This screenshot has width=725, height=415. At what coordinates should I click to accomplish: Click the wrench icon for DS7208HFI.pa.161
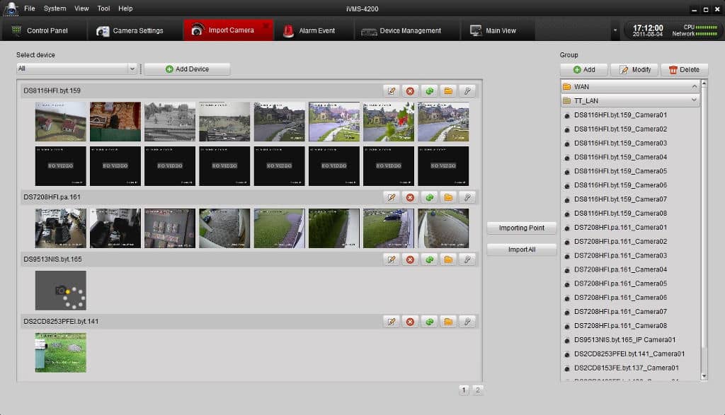[x=467, y=197]
